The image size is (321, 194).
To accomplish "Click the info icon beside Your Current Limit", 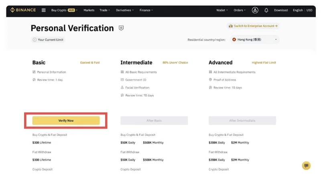I will [x=35, y=40].
